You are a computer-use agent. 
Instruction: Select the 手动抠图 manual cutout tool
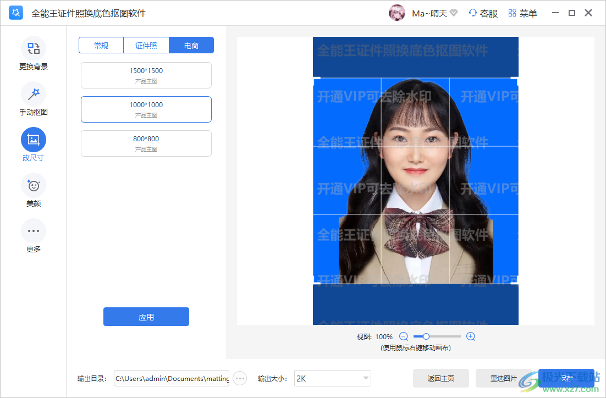[x=33, y=99]
